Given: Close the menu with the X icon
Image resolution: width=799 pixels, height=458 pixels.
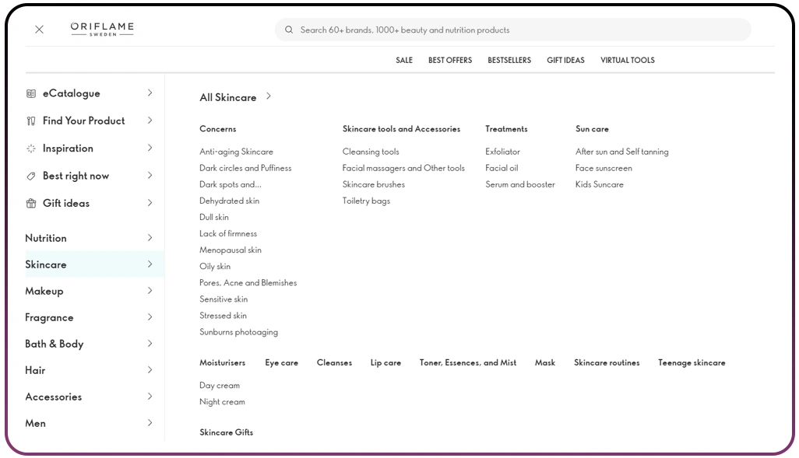Looking at the screenshot, I should [x=39, y=29].
